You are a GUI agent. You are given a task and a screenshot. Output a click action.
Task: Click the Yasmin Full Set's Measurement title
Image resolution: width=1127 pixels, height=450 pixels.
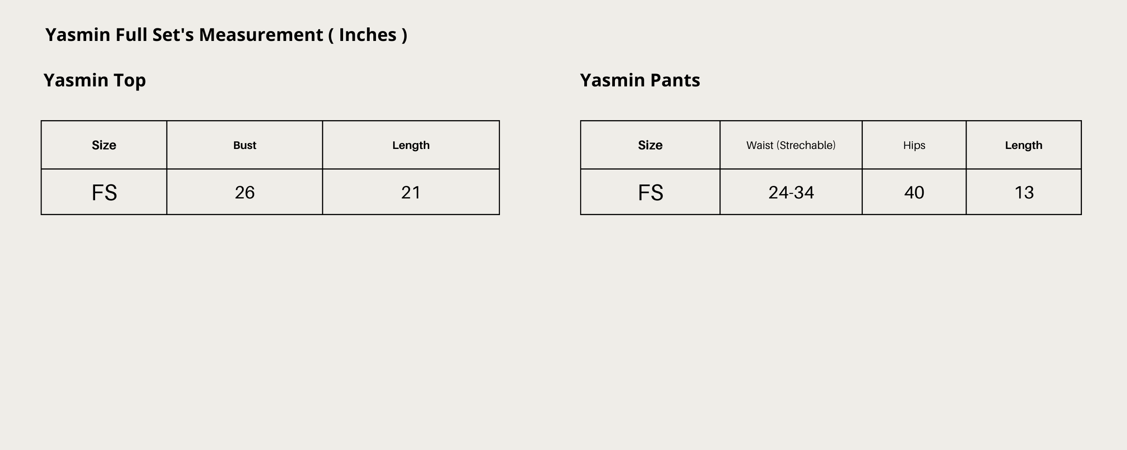point(226,35)
